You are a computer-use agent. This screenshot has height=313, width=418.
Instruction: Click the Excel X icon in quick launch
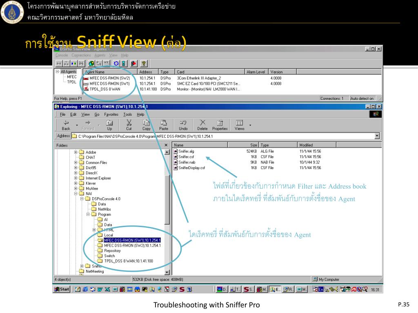click(x=107, y=289)
